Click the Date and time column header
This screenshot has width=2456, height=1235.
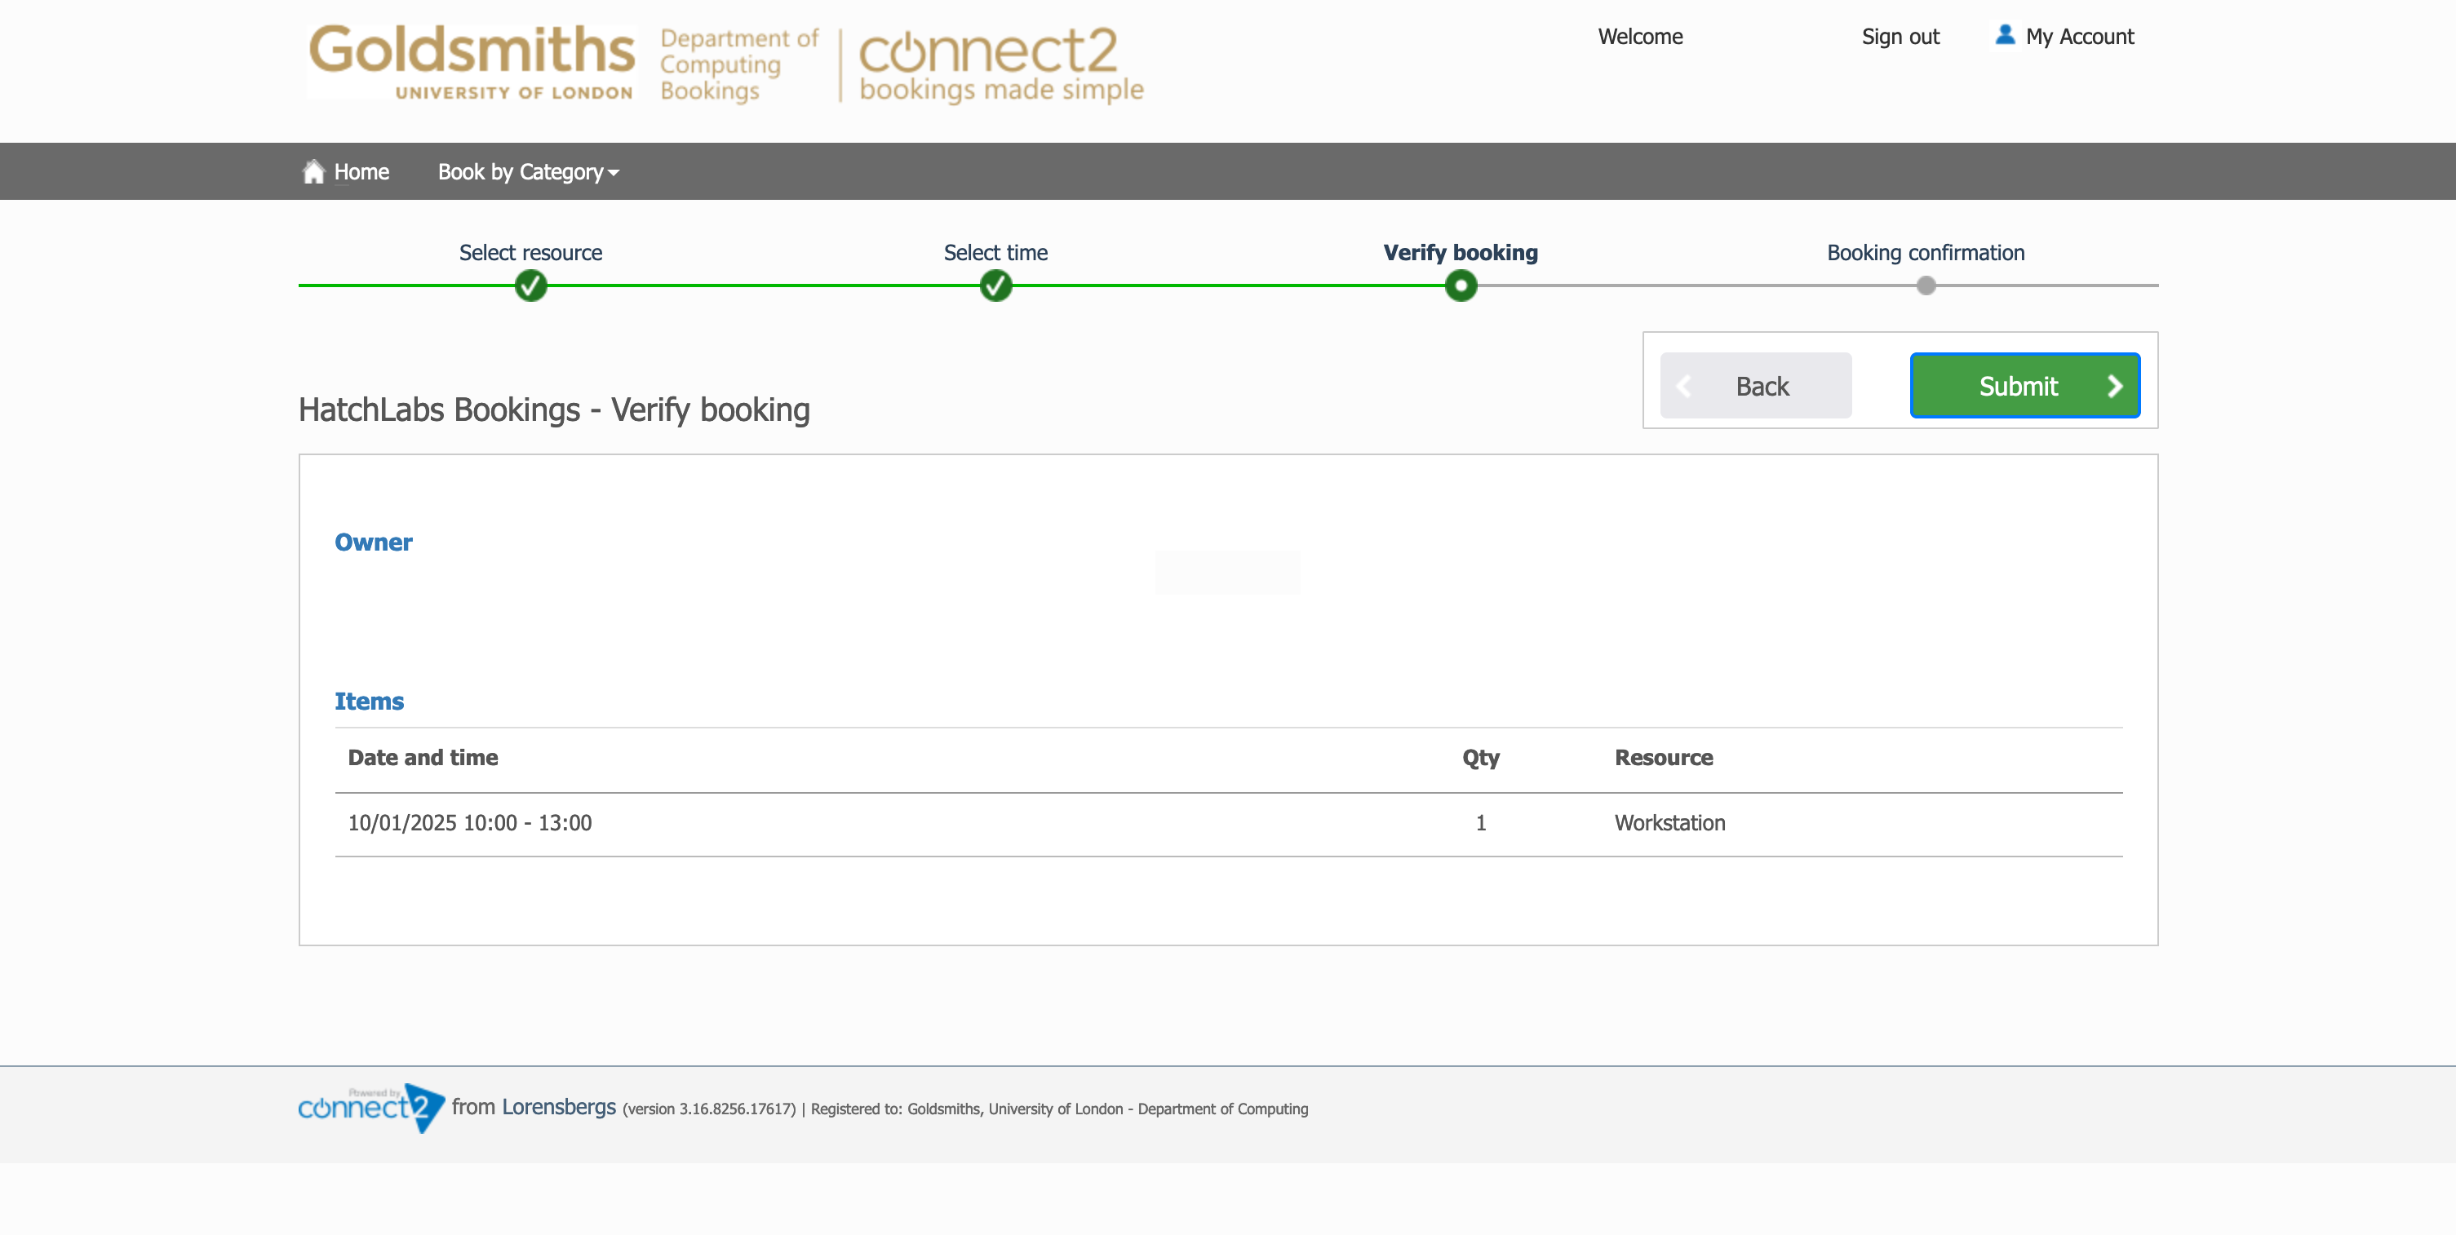[423, 758]
